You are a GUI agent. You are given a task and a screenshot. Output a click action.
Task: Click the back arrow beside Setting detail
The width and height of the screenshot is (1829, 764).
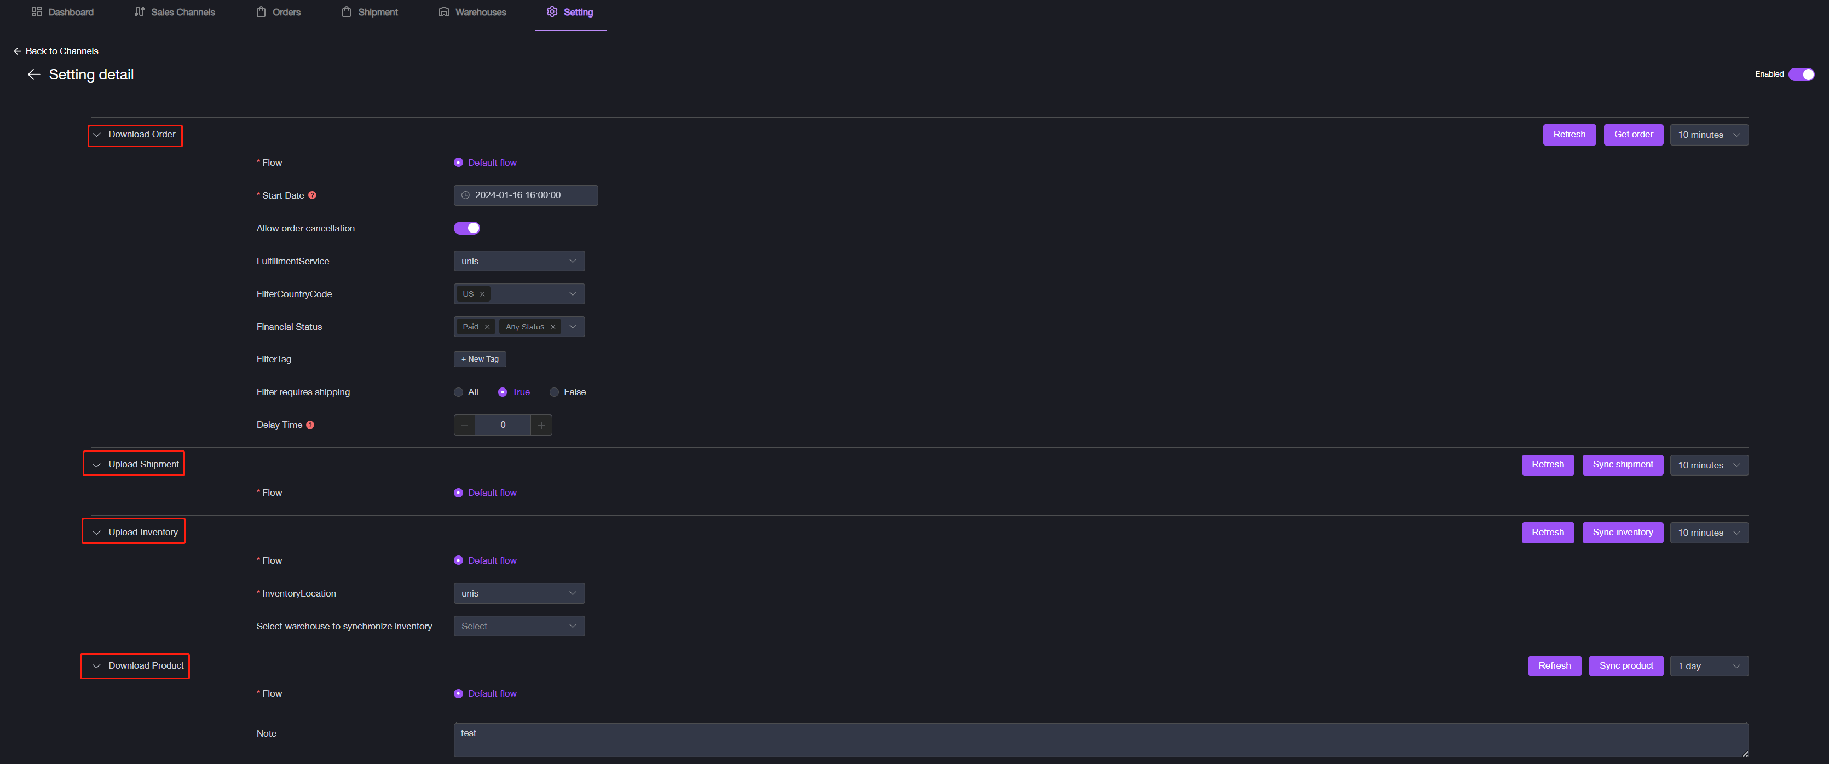(33, 74)
